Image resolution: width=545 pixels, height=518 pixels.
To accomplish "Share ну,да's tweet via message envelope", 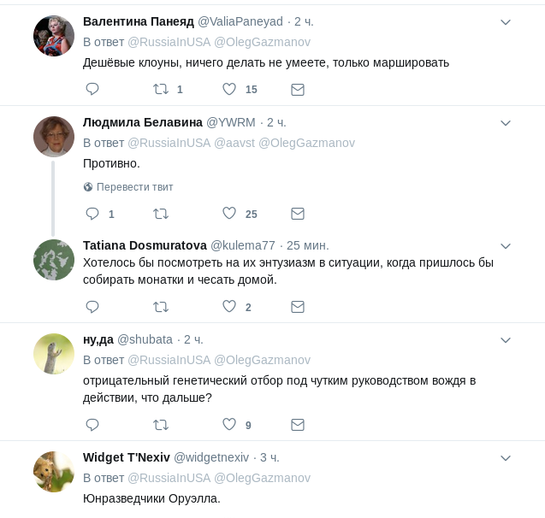I will [297, 424].
